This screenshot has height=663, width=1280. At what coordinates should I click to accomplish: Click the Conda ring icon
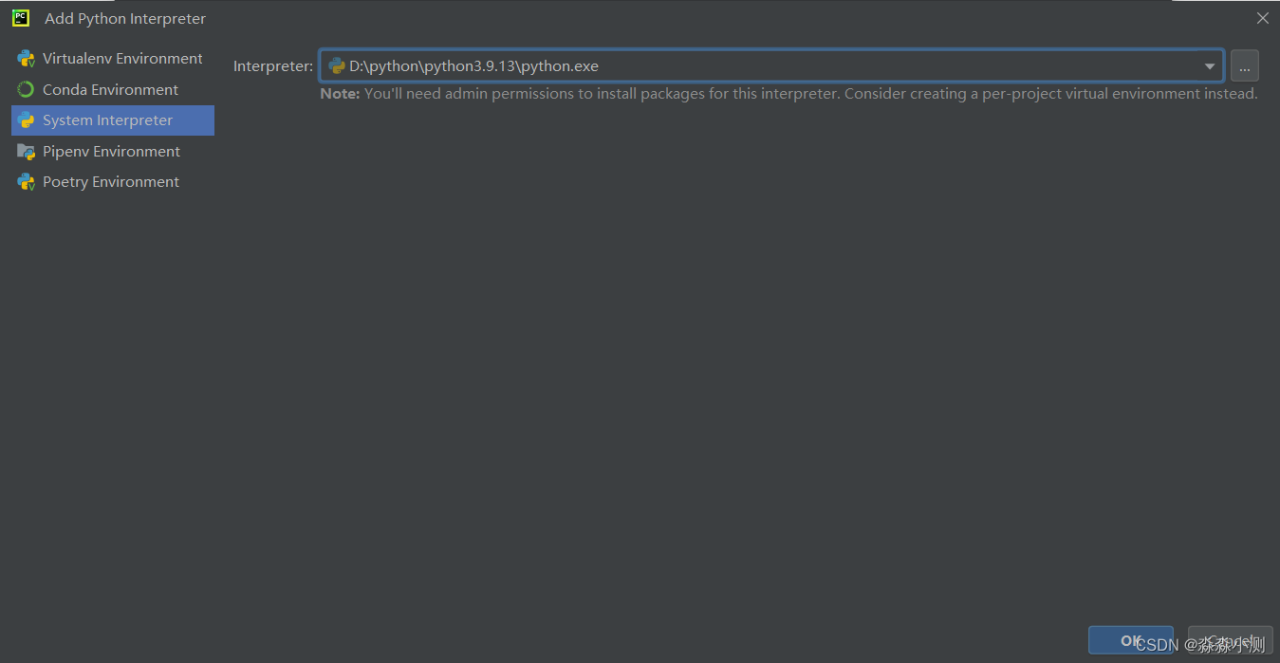26,90
